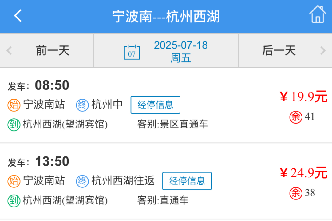Screen dimensions: 332x221
Task: Tap red 余 icon showing 38 seats
Action: coord(296,193)
